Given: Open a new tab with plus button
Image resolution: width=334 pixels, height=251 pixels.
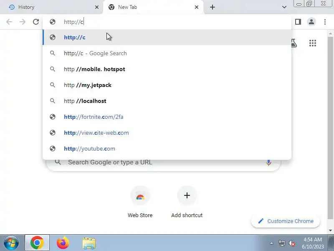Looking at the screenshot, I should click(213, 7).
